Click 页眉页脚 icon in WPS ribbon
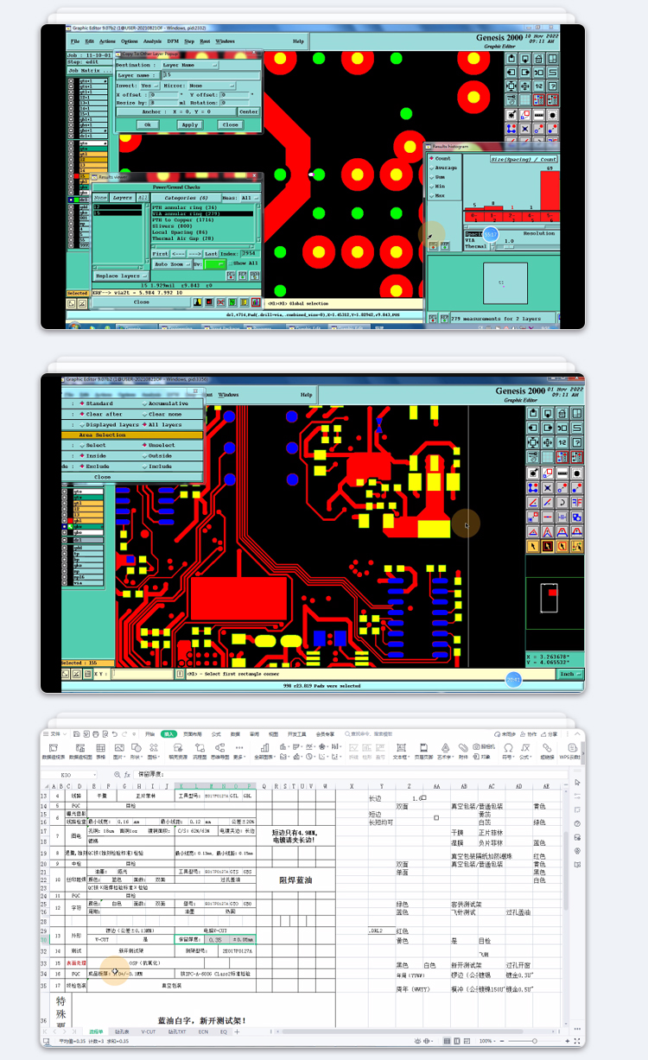 pos(424,752)
